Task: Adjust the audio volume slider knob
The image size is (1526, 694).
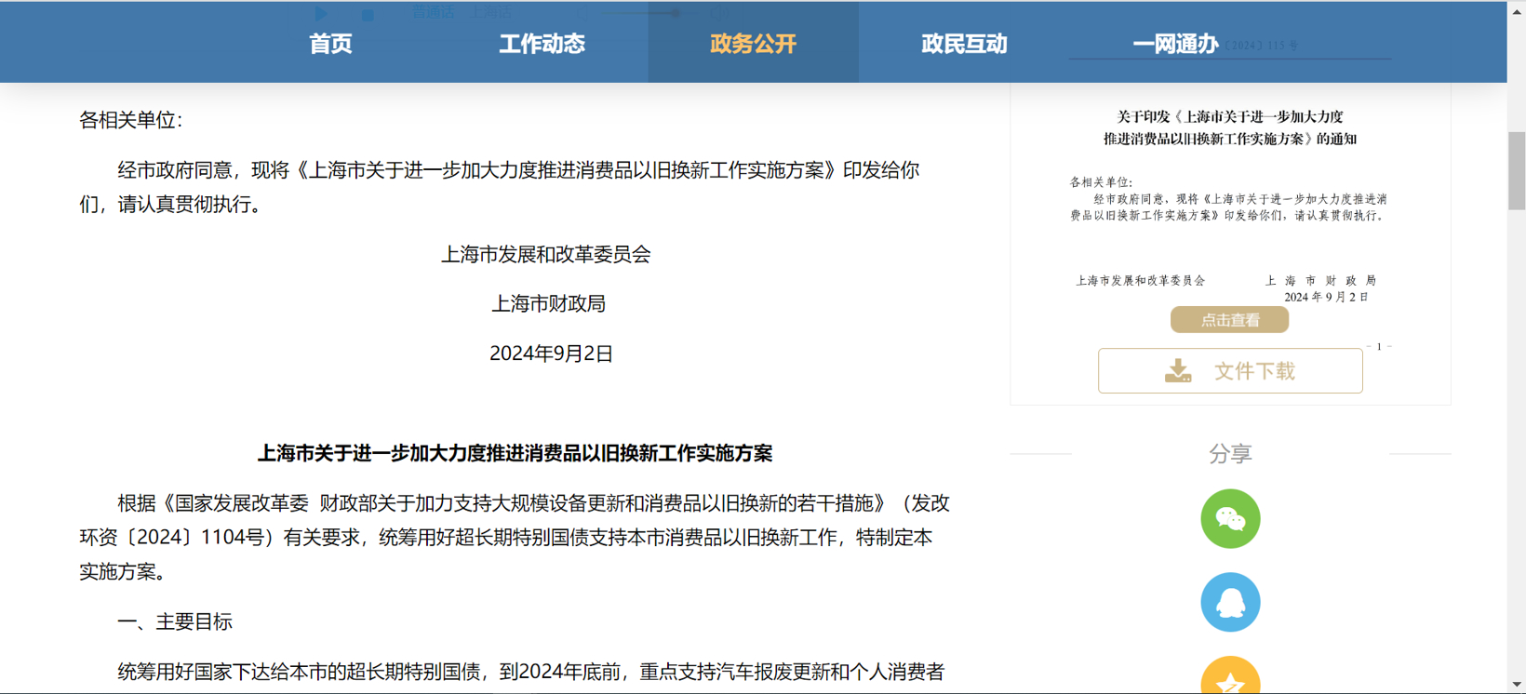Action: 676,13
